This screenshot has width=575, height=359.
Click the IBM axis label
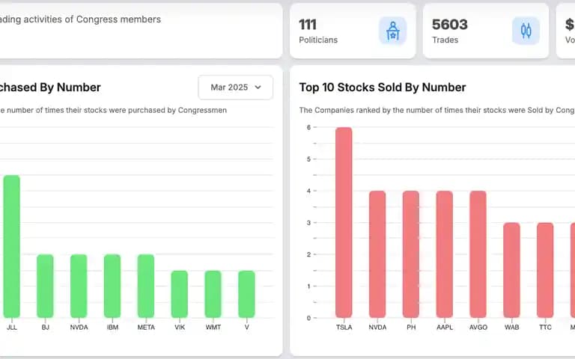point(112,327)
